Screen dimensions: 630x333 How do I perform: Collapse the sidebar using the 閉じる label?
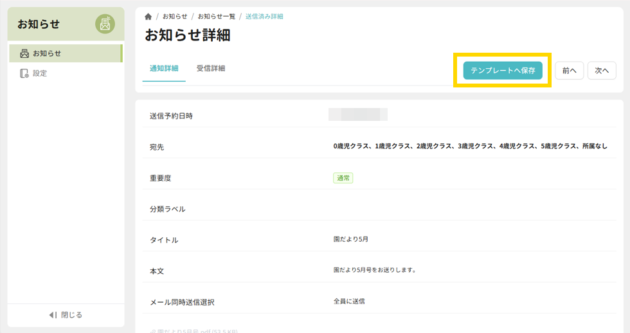tap(71, 315)
